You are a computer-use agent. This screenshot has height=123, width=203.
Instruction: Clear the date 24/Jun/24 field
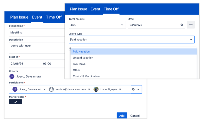tap(182, 25)
